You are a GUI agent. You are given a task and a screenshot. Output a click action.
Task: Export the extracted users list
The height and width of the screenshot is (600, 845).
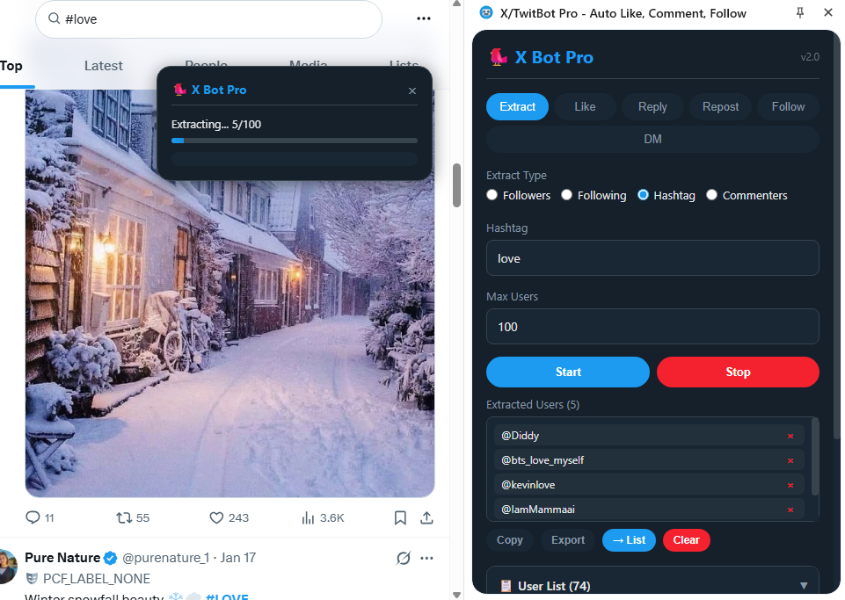(x=567, y=539)
